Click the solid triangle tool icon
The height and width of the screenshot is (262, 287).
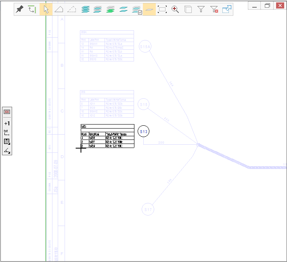59,9
